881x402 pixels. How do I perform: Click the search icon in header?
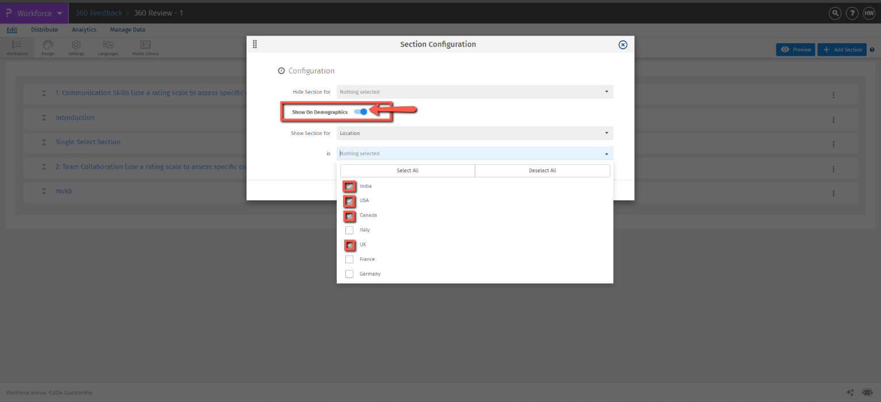[835, 13]
